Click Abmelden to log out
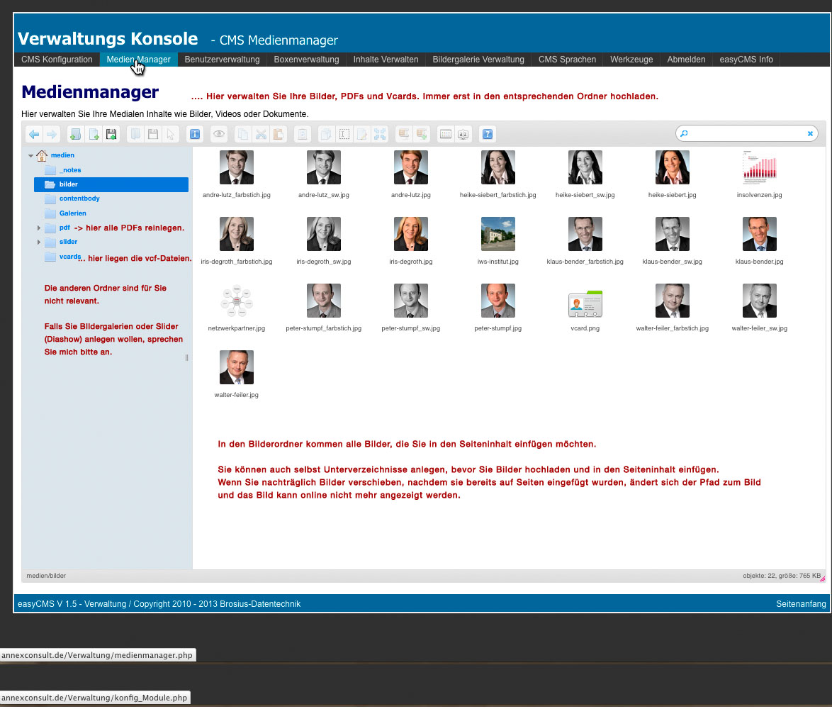Screen dimensions: 832x709 (686, 60)
